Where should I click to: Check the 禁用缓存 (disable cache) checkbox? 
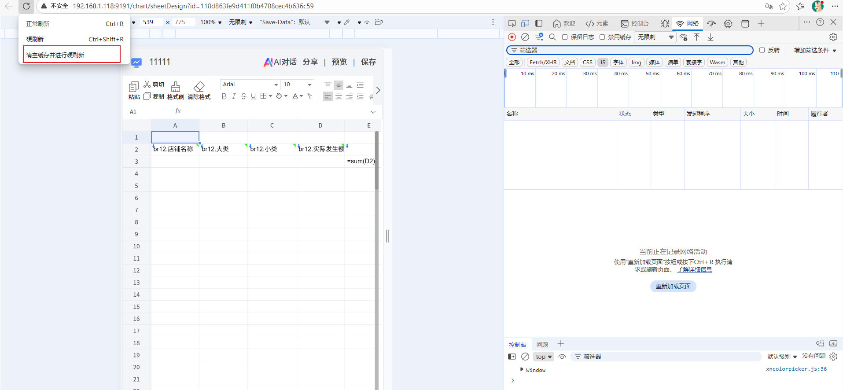(x=602, y=37)
